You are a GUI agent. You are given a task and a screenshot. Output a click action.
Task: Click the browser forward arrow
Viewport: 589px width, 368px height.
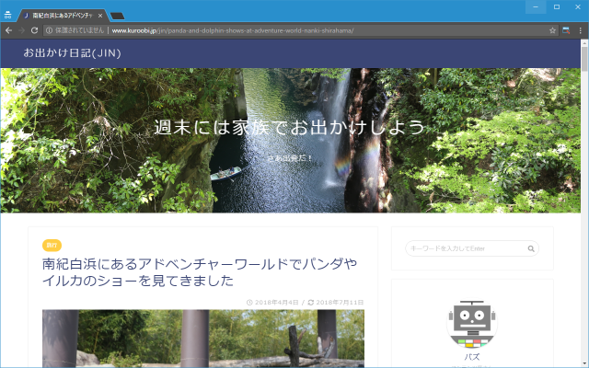(x=21, y=30)
